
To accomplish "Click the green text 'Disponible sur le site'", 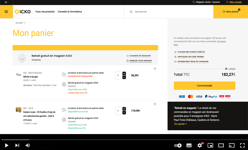I will coord(78,112).
